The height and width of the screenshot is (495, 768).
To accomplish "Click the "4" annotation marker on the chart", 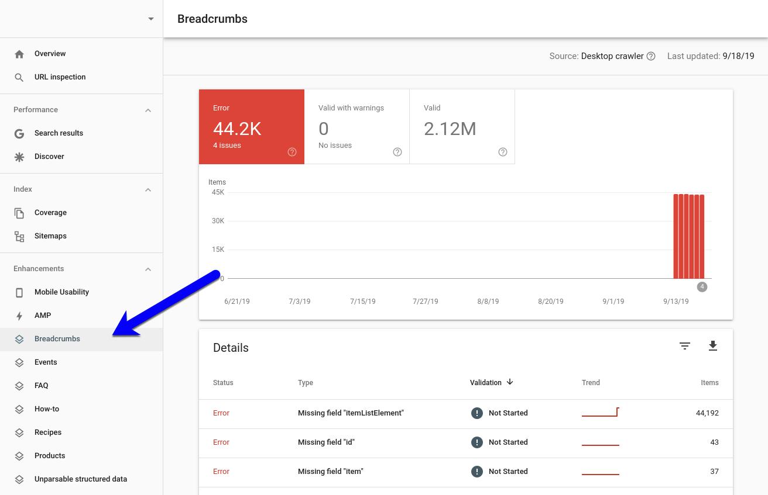I will (702, 287).
